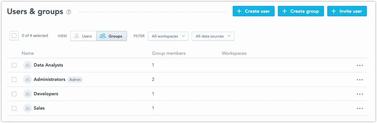Select the Developers row checkbox
This screenshot has height=123, width=377.
[x=14, y=94]
